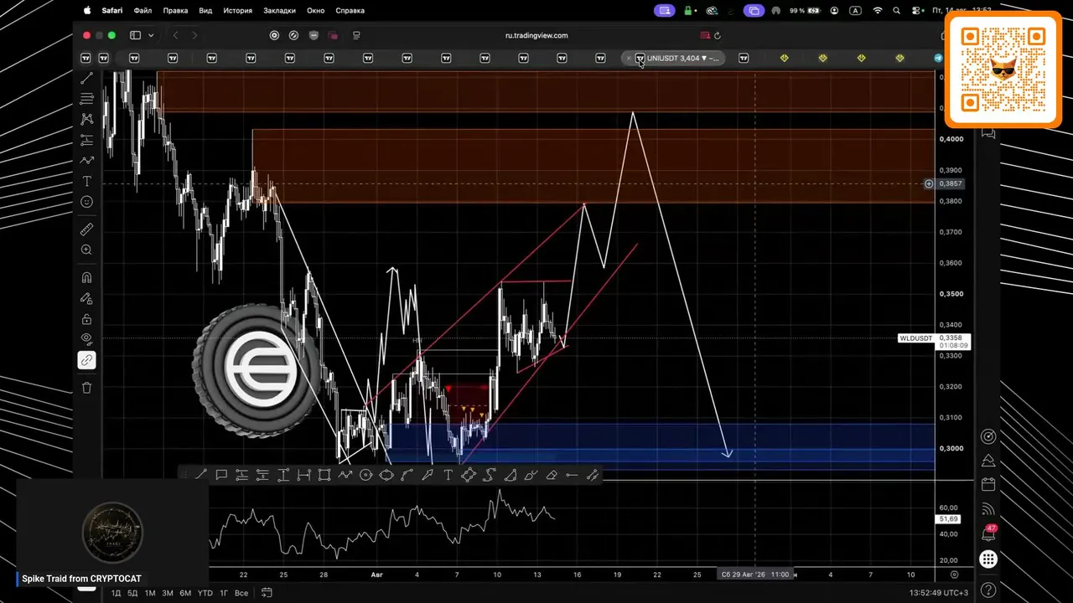Open the emoji and icons tool
The image size is (1073, 603).
coord(86,202)
